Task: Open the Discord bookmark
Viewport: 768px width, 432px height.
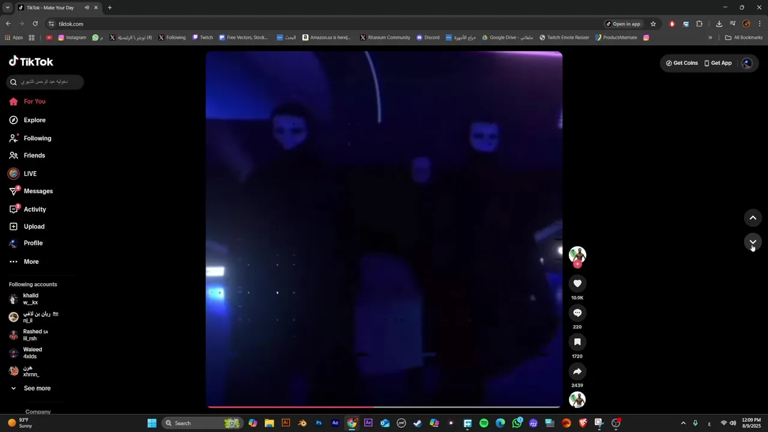Action: tap(428, 37)
